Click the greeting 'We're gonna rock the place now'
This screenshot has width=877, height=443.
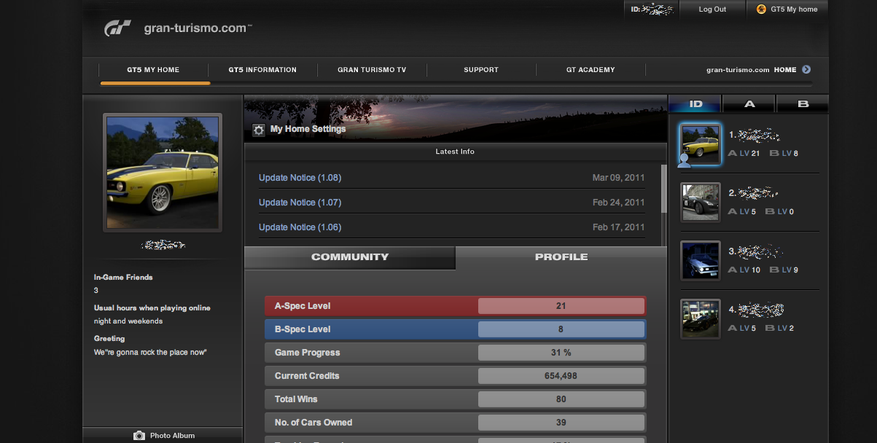tap(151, 353)
